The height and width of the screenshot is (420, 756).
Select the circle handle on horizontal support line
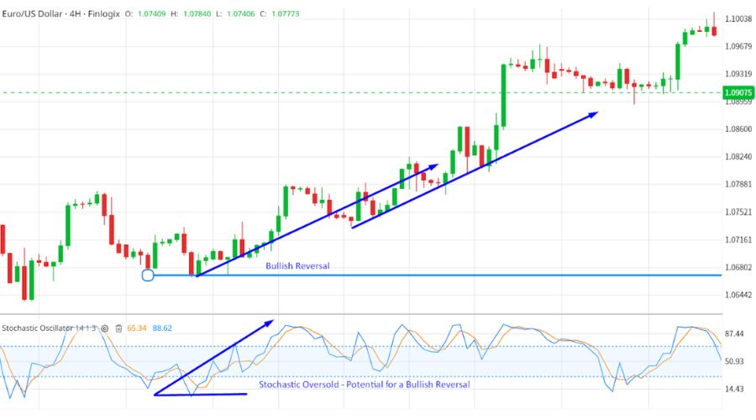coord(149,275)
